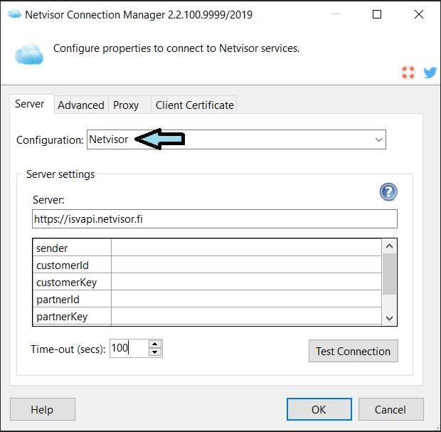Confirm with the OK button
Screen dimensions: 441x432
click(x=319, y=409)
